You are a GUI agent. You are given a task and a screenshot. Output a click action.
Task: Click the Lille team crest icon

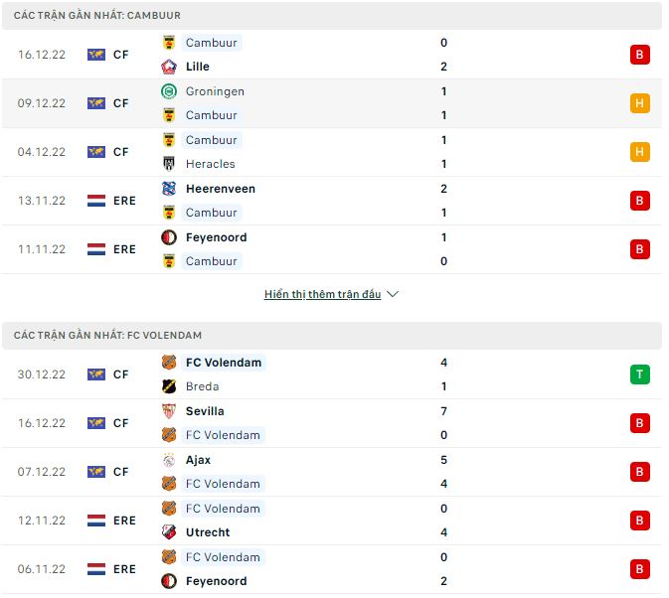click(168, 67)
